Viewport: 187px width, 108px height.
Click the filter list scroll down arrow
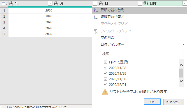click(181, 81)
